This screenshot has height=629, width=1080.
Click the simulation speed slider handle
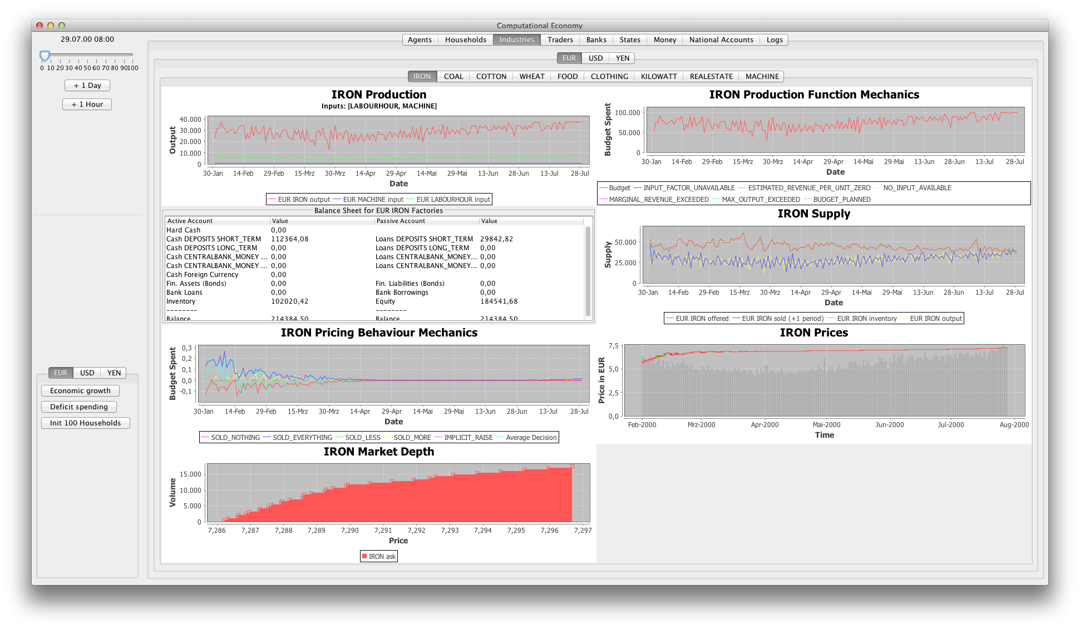45,56
